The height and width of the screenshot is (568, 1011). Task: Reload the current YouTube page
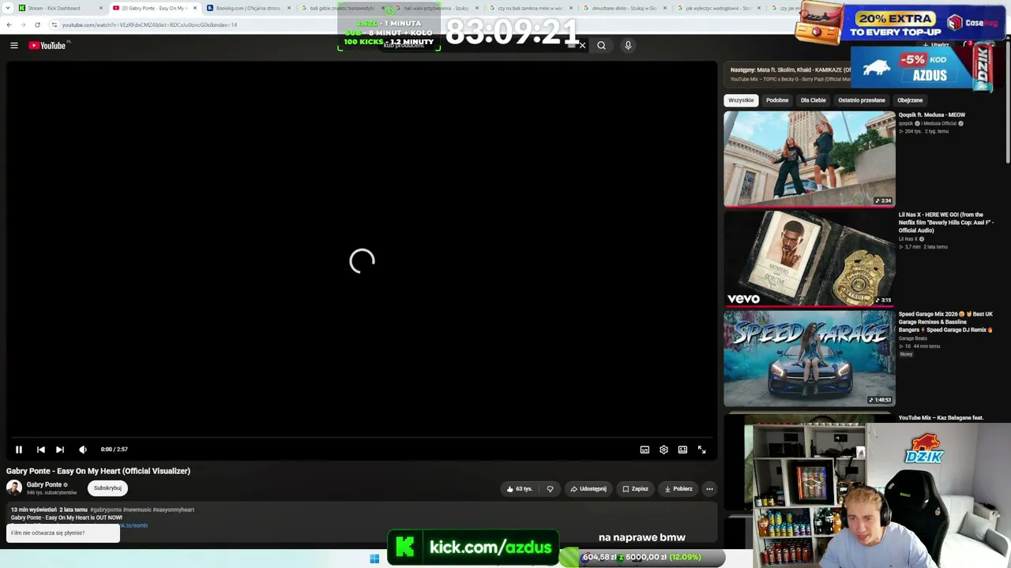37,24
